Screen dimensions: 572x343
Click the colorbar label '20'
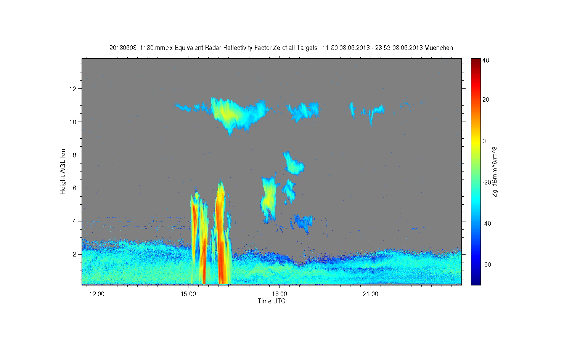click(486, 100)
